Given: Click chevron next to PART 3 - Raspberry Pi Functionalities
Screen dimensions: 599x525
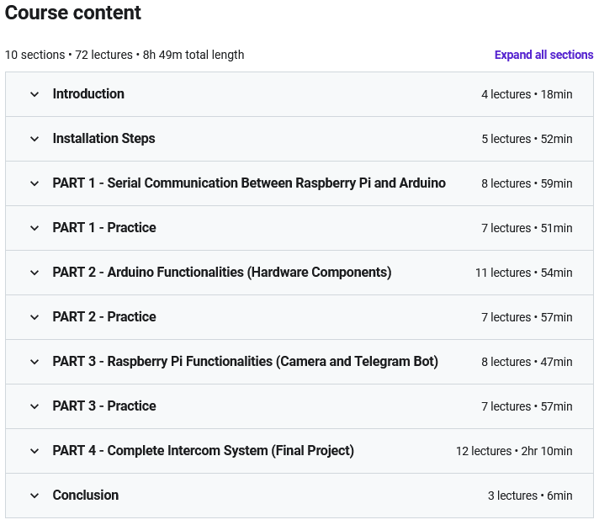Looking at the screenshot, I should 34,362.
